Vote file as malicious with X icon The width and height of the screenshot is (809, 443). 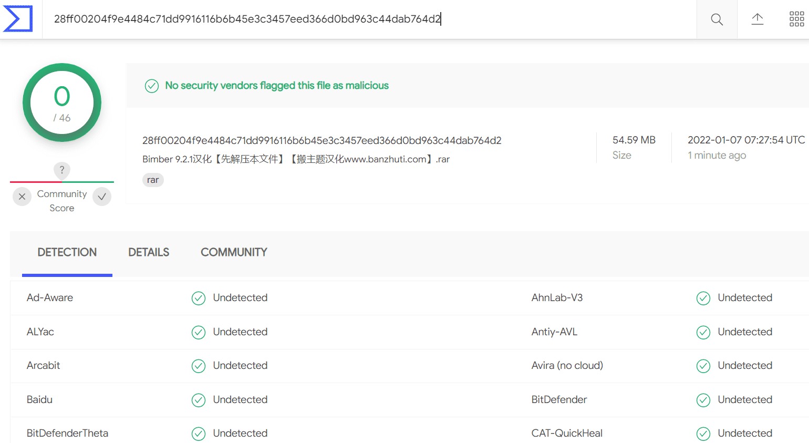click(x=22, y=197)
